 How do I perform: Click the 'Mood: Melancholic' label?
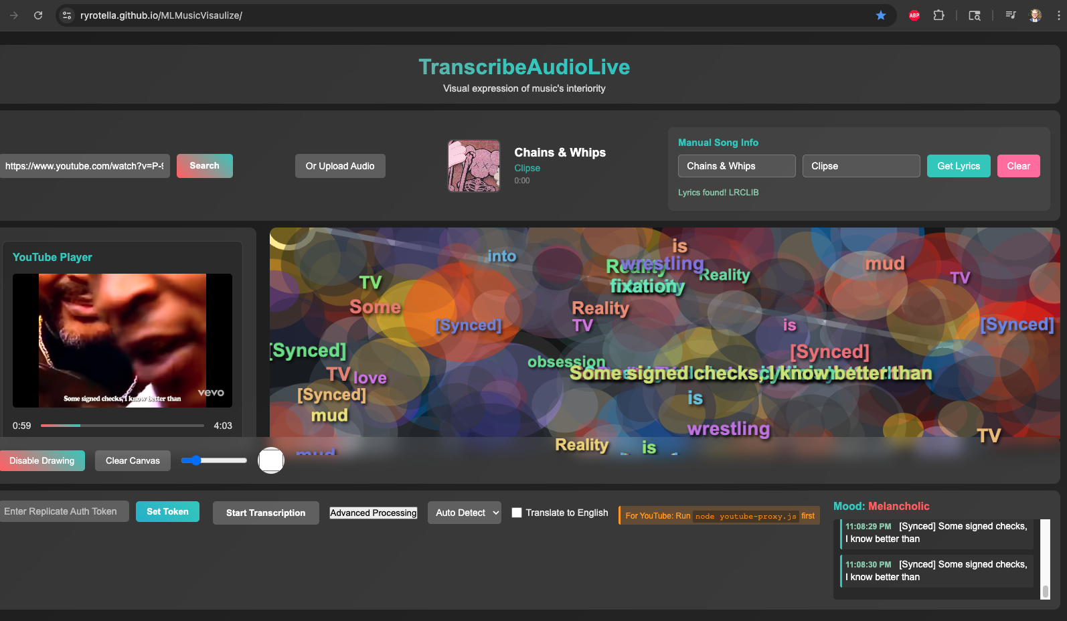click(882, 506)
